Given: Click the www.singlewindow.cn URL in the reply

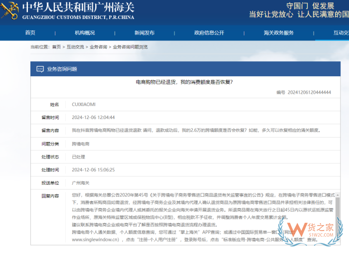Looking at the screenshot, I should 96,240.
